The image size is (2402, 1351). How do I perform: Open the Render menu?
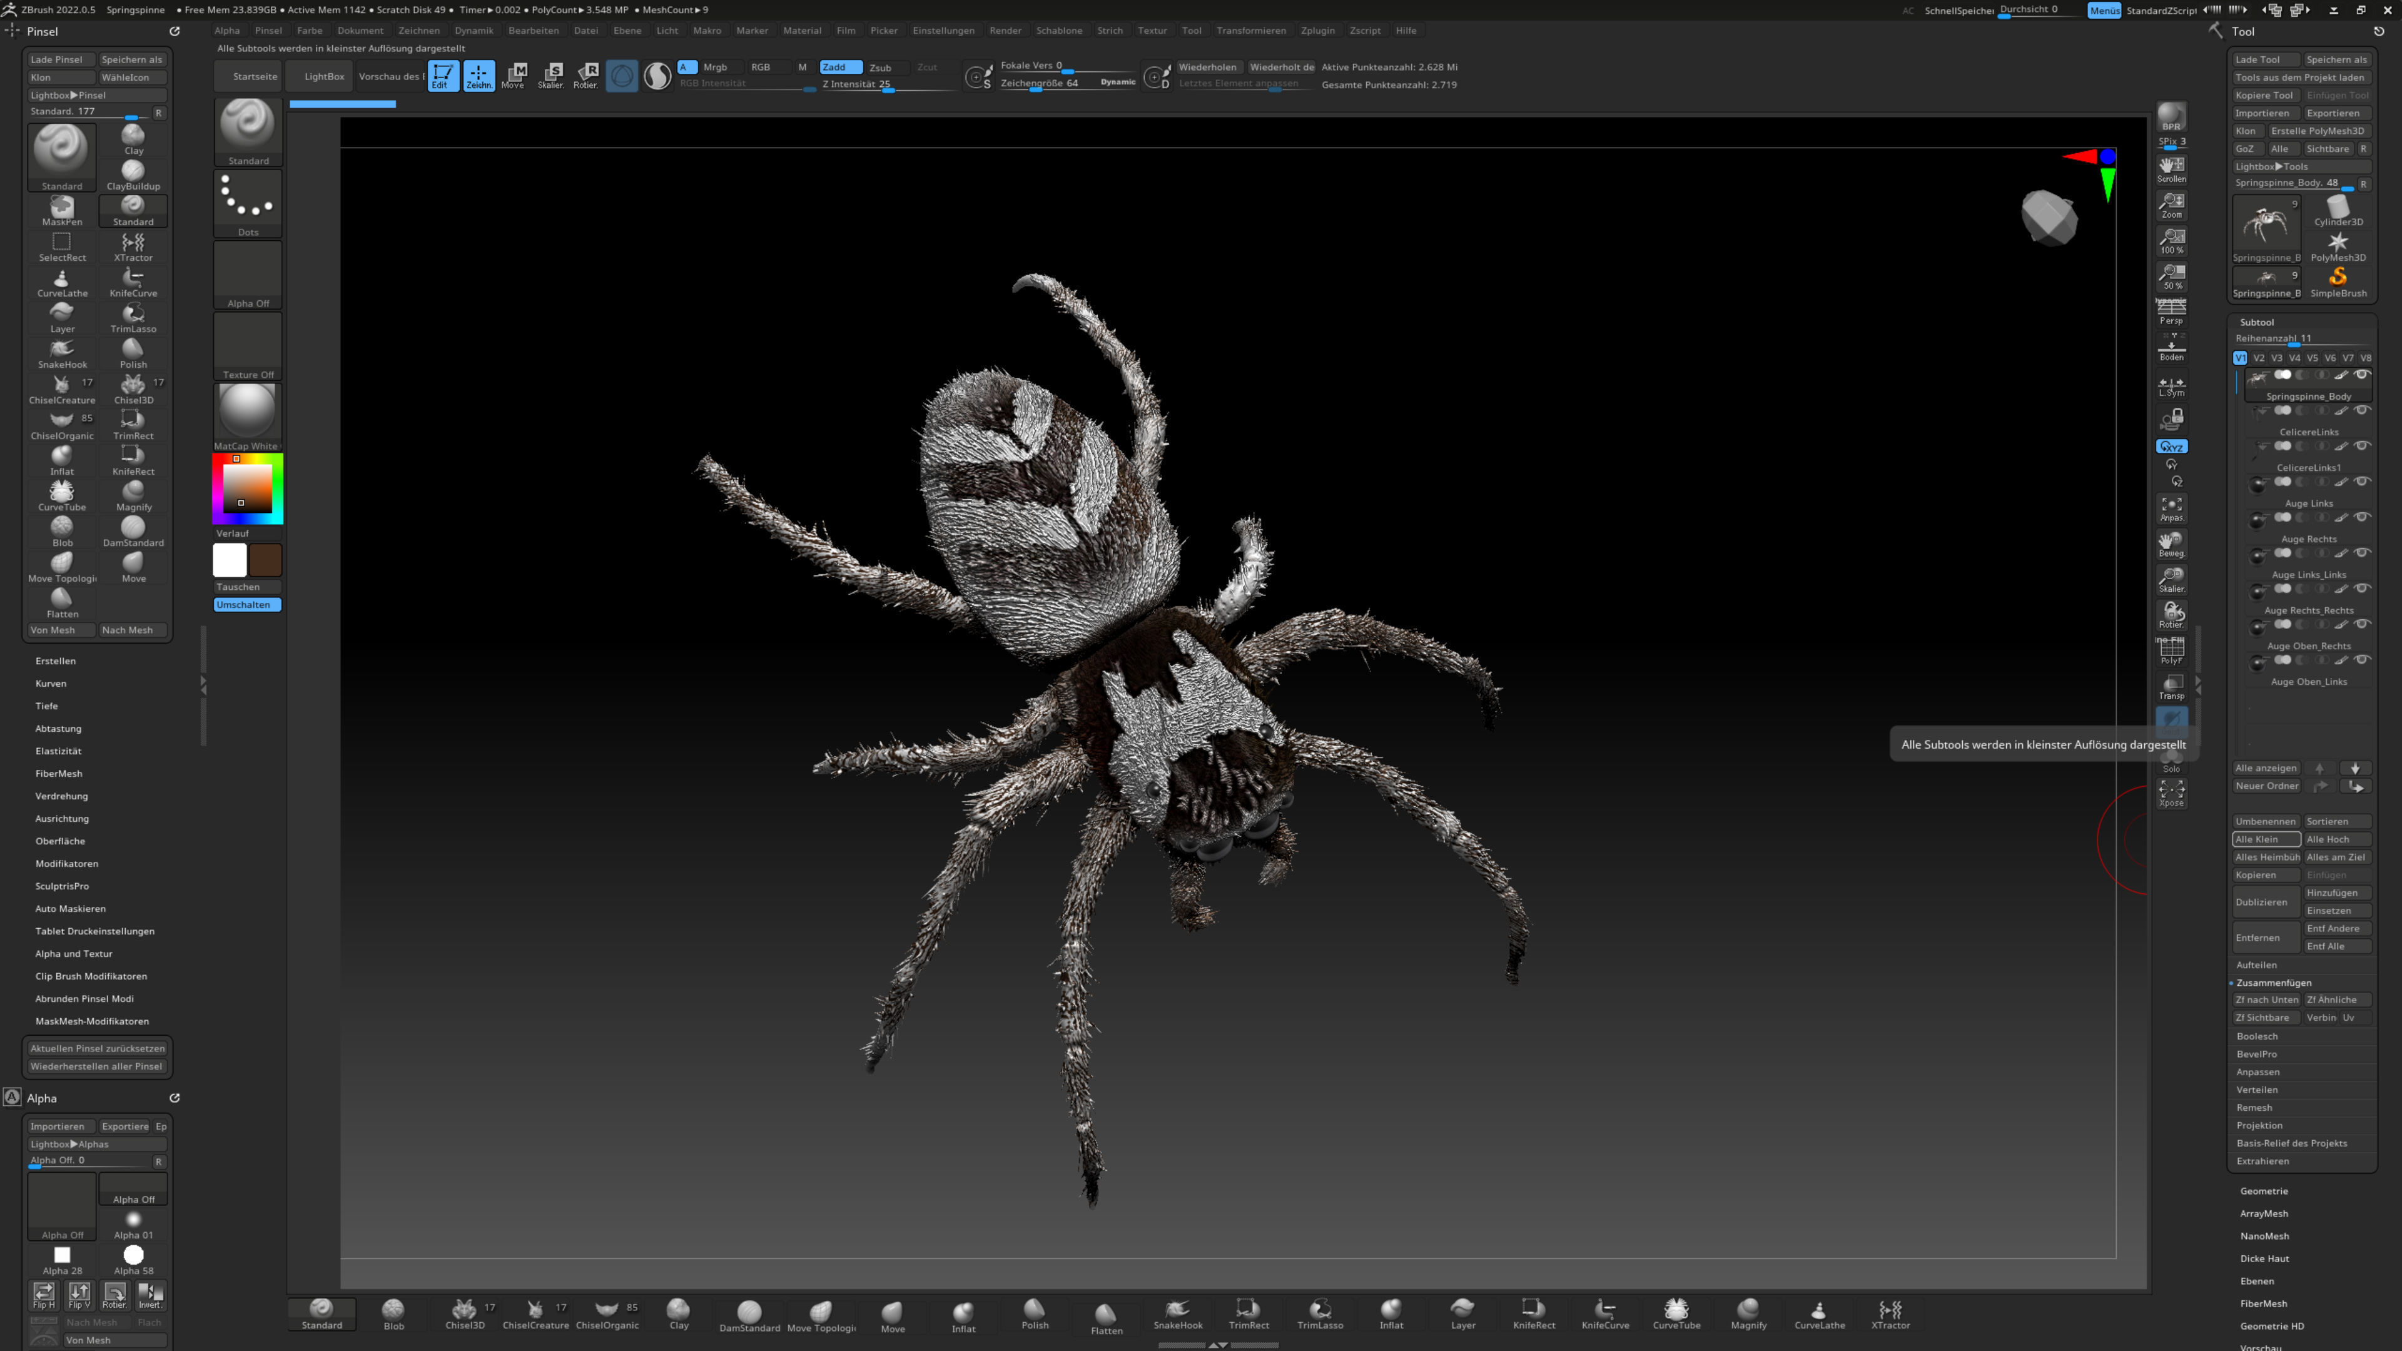point(1005,31)
